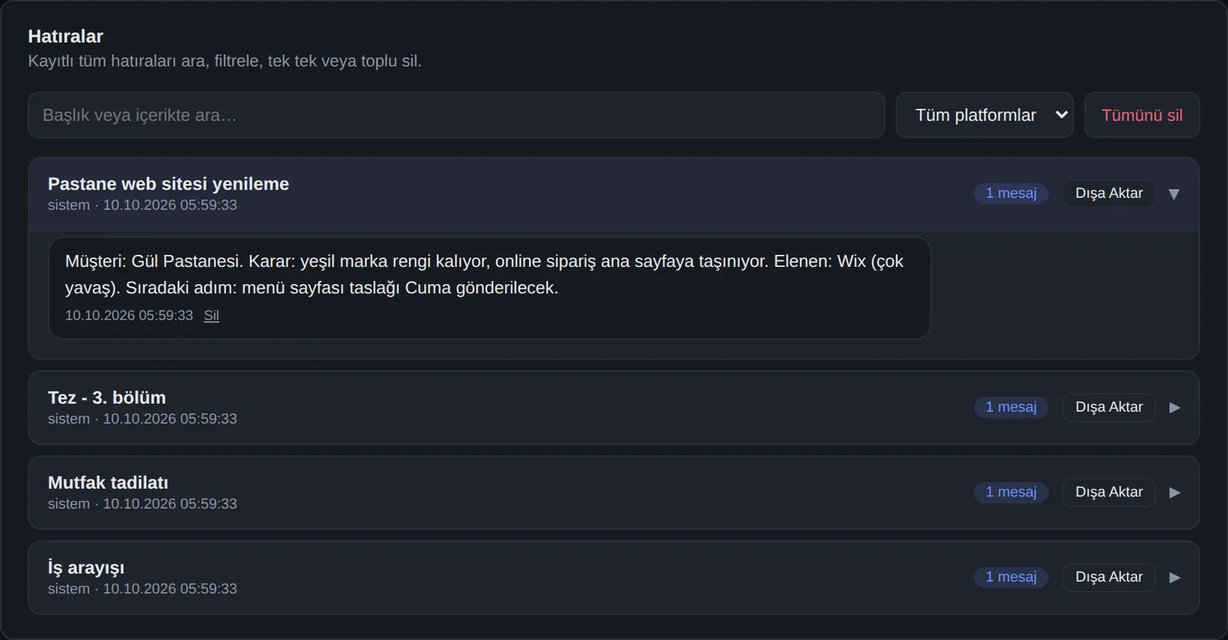
Task: Expand the Mutfak tadilatı arrow
Action: [x=1174, y=493]
